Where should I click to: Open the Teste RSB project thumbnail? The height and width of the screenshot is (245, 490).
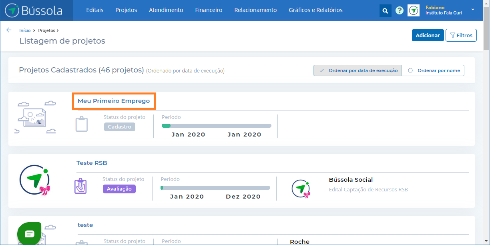point(35,180)
